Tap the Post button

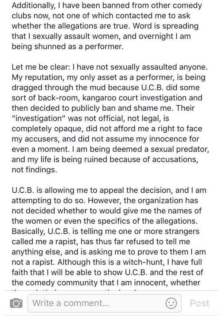[200, 303]
